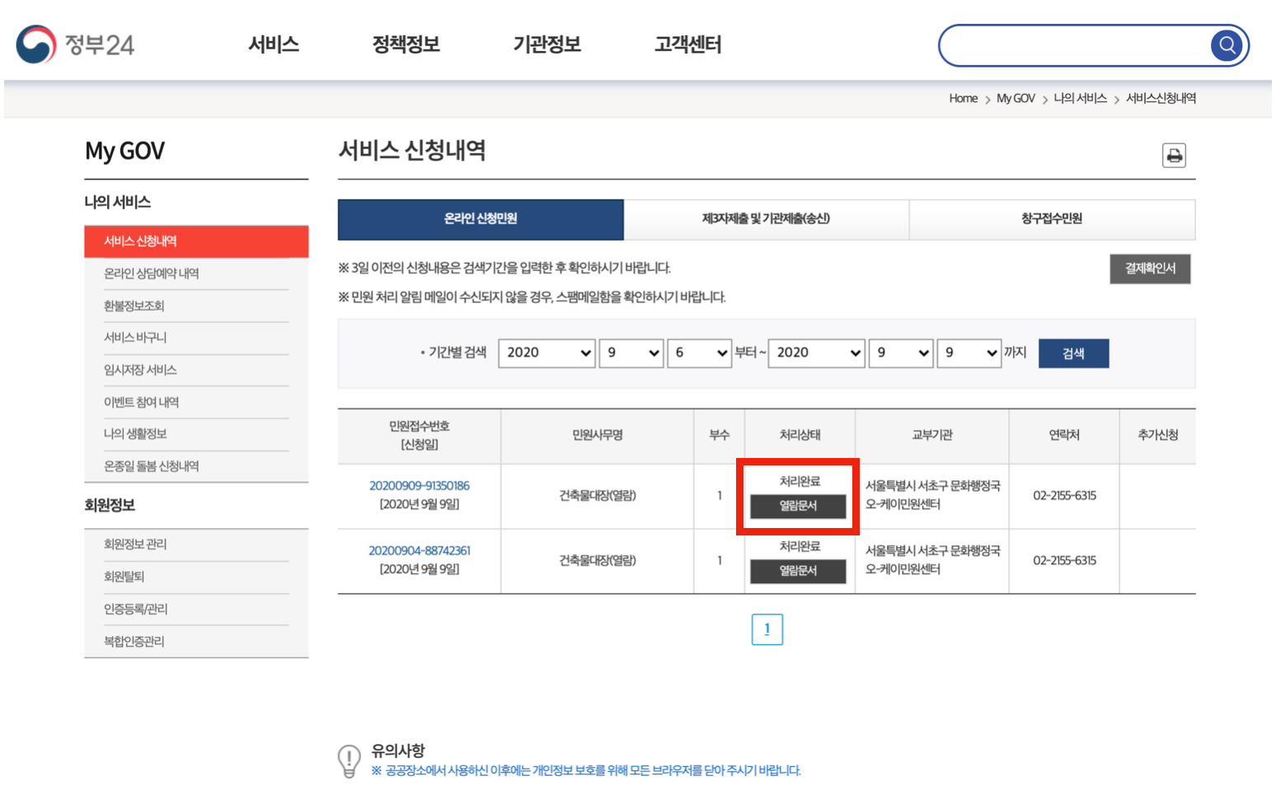Open the start month dropdown
The image size is (1276, 804).
tap(631, 353)
